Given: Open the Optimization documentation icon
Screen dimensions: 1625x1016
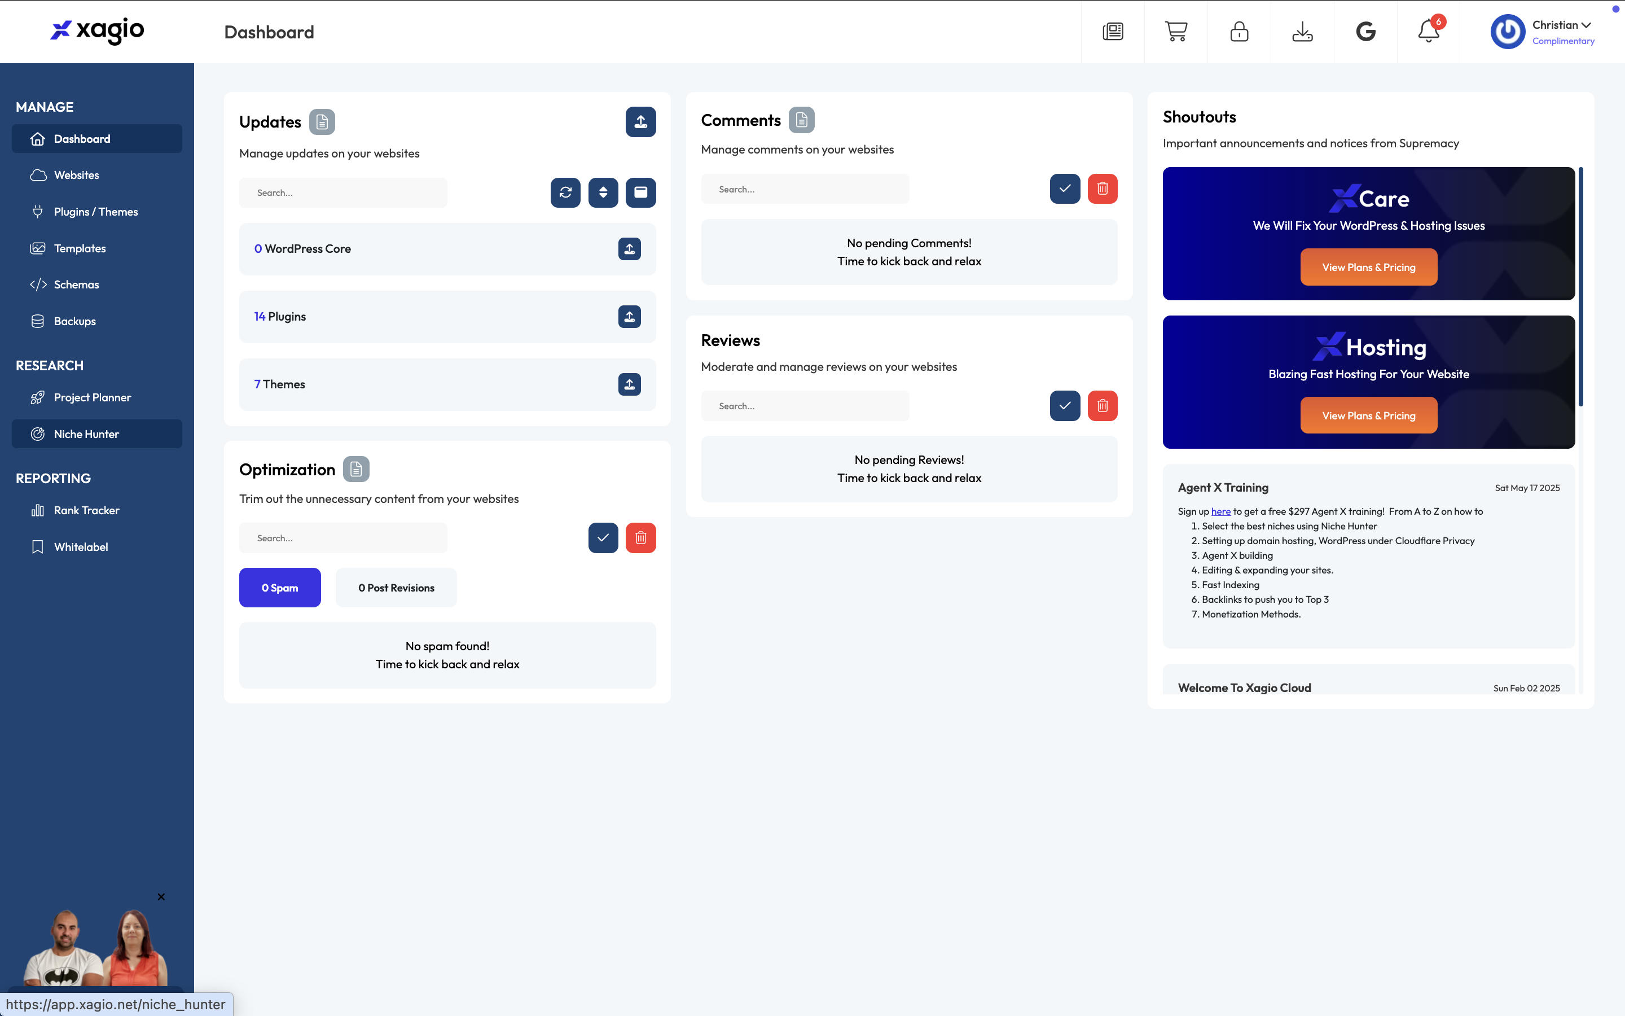Looking at the screenshot, I should click(x=356, y=469).
